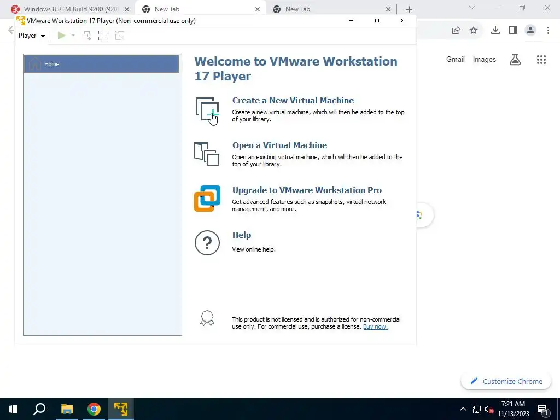Enter full screen mode via toolbar icon
The width and height of the screenshot is (560, 420).
tap(103, 36)
